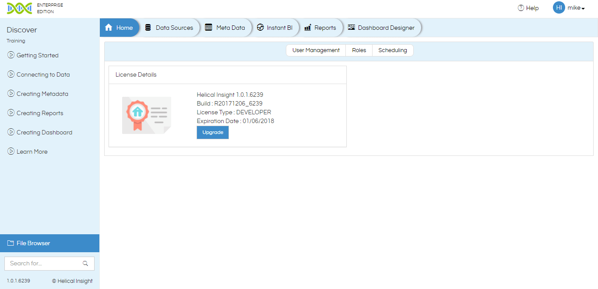Click the Home house icon
The width and height of the screenshot is (598, 289).
coord(109,28)
